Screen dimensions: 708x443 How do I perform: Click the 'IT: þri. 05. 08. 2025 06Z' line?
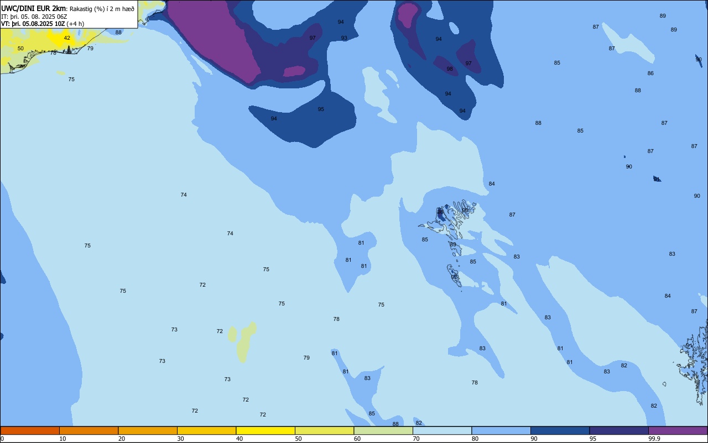(x=34, y=17)
